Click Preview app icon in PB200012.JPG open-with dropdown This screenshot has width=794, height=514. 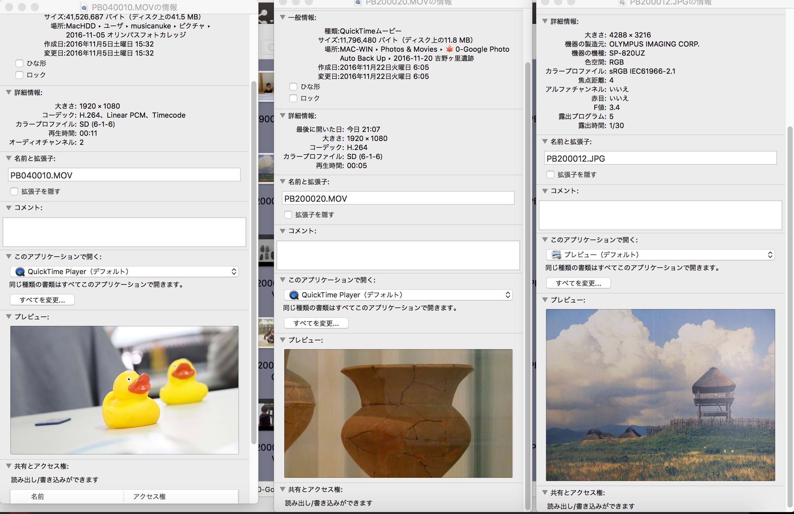tap(556, 255)
